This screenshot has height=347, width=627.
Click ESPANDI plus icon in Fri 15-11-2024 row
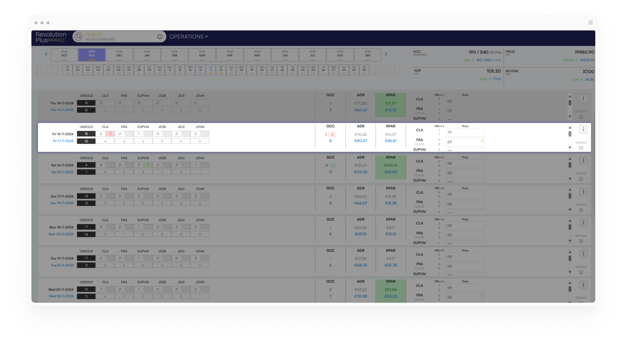click(581, 148)
